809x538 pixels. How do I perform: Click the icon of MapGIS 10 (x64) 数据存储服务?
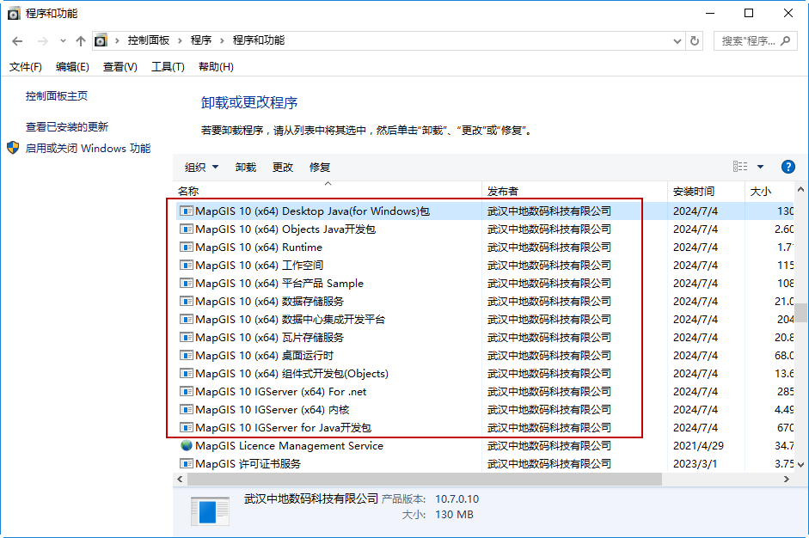187,301
